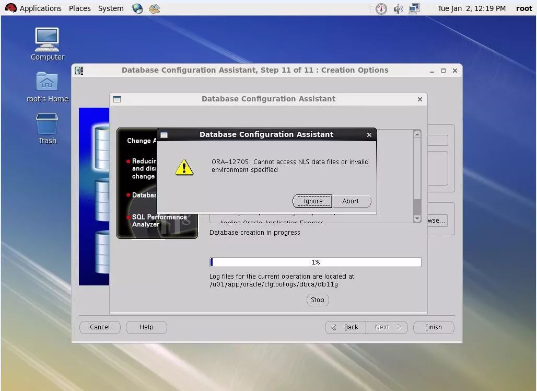Close the progress Database Configuration Assistant window
This screenshot has height=391, width=537.
(x=420, y=99)
